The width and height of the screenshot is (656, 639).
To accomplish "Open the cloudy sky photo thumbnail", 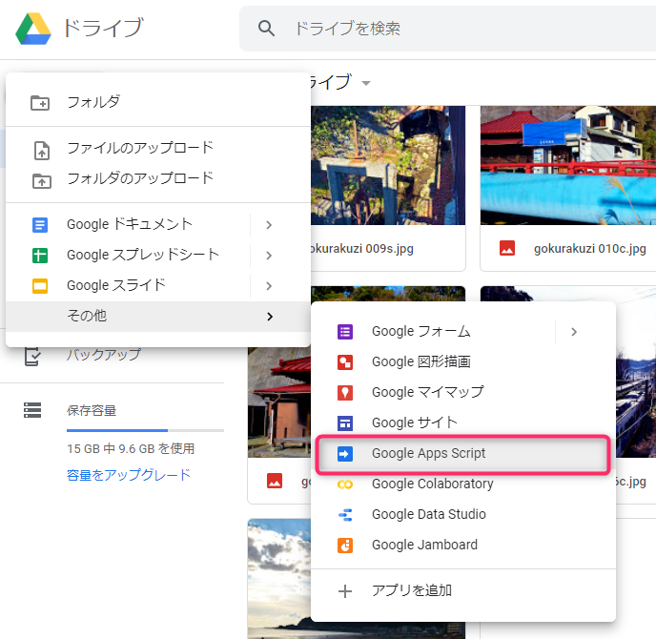I will point(279,579).
